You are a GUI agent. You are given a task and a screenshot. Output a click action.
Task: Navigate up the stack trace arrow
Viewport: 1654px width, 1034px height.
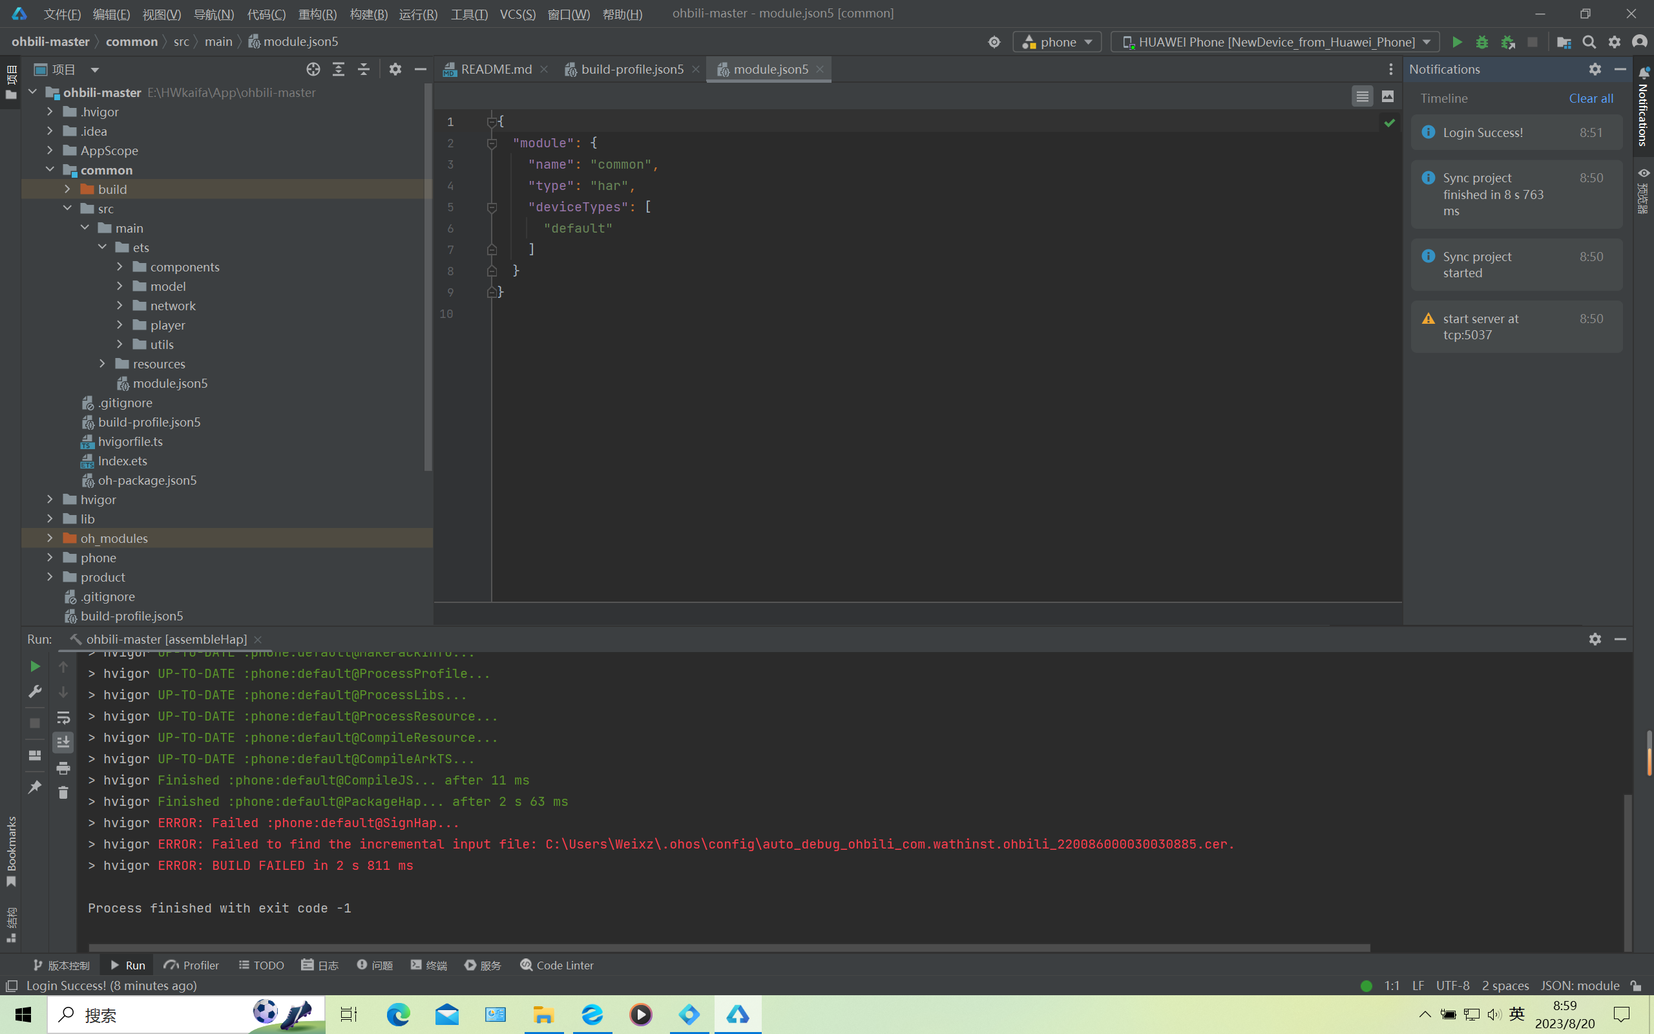click(x=63, y=667)
